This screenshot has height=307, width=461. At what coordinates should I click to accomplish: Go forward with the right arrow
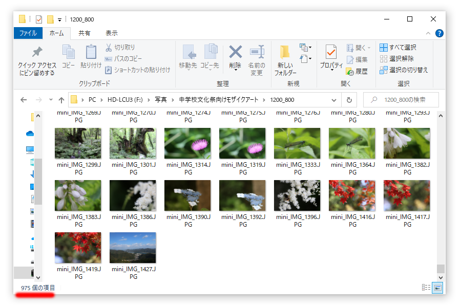point(38,100)
